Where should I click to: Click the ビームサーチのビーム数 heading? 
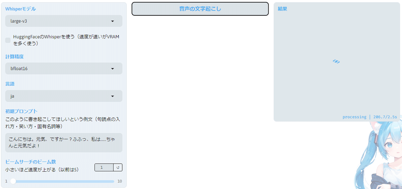coord(30,162)
